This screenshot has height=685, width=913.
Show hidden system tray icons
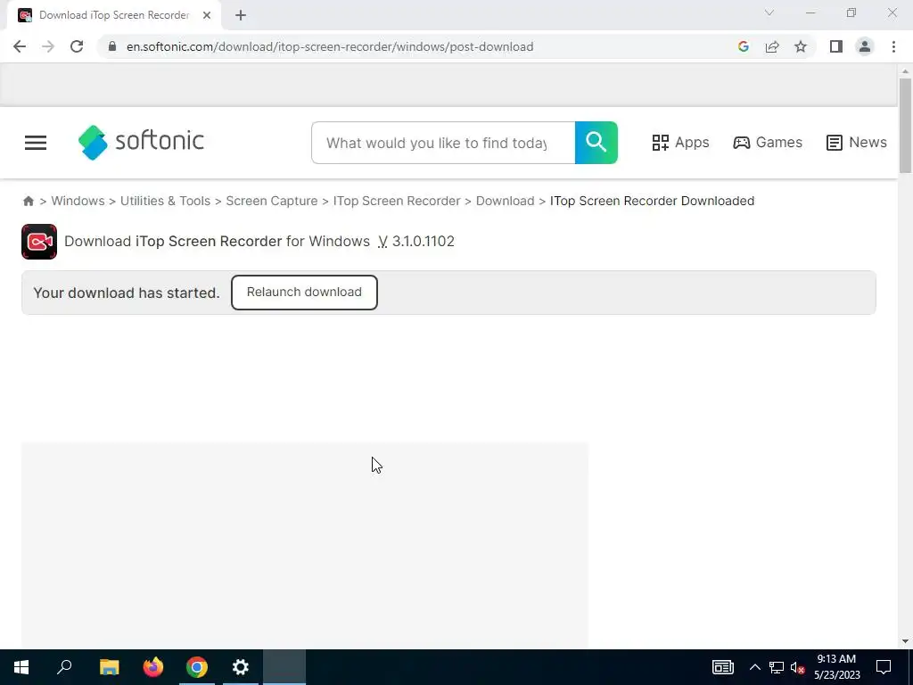[754, 667]
